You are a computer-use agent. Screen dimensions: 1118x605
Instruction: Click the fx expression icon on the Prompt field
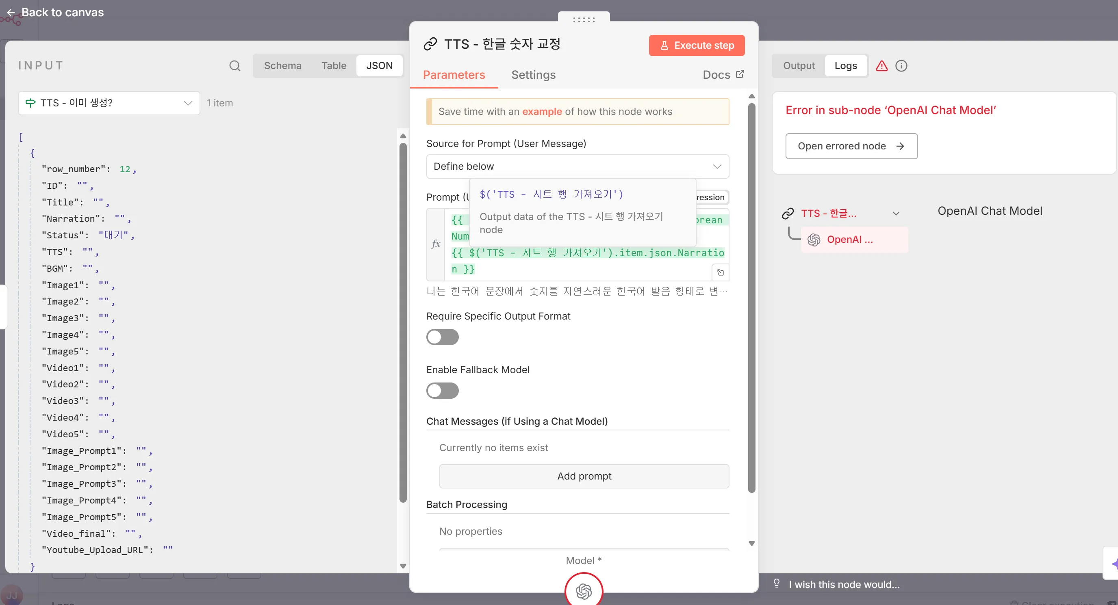[436, 244]
